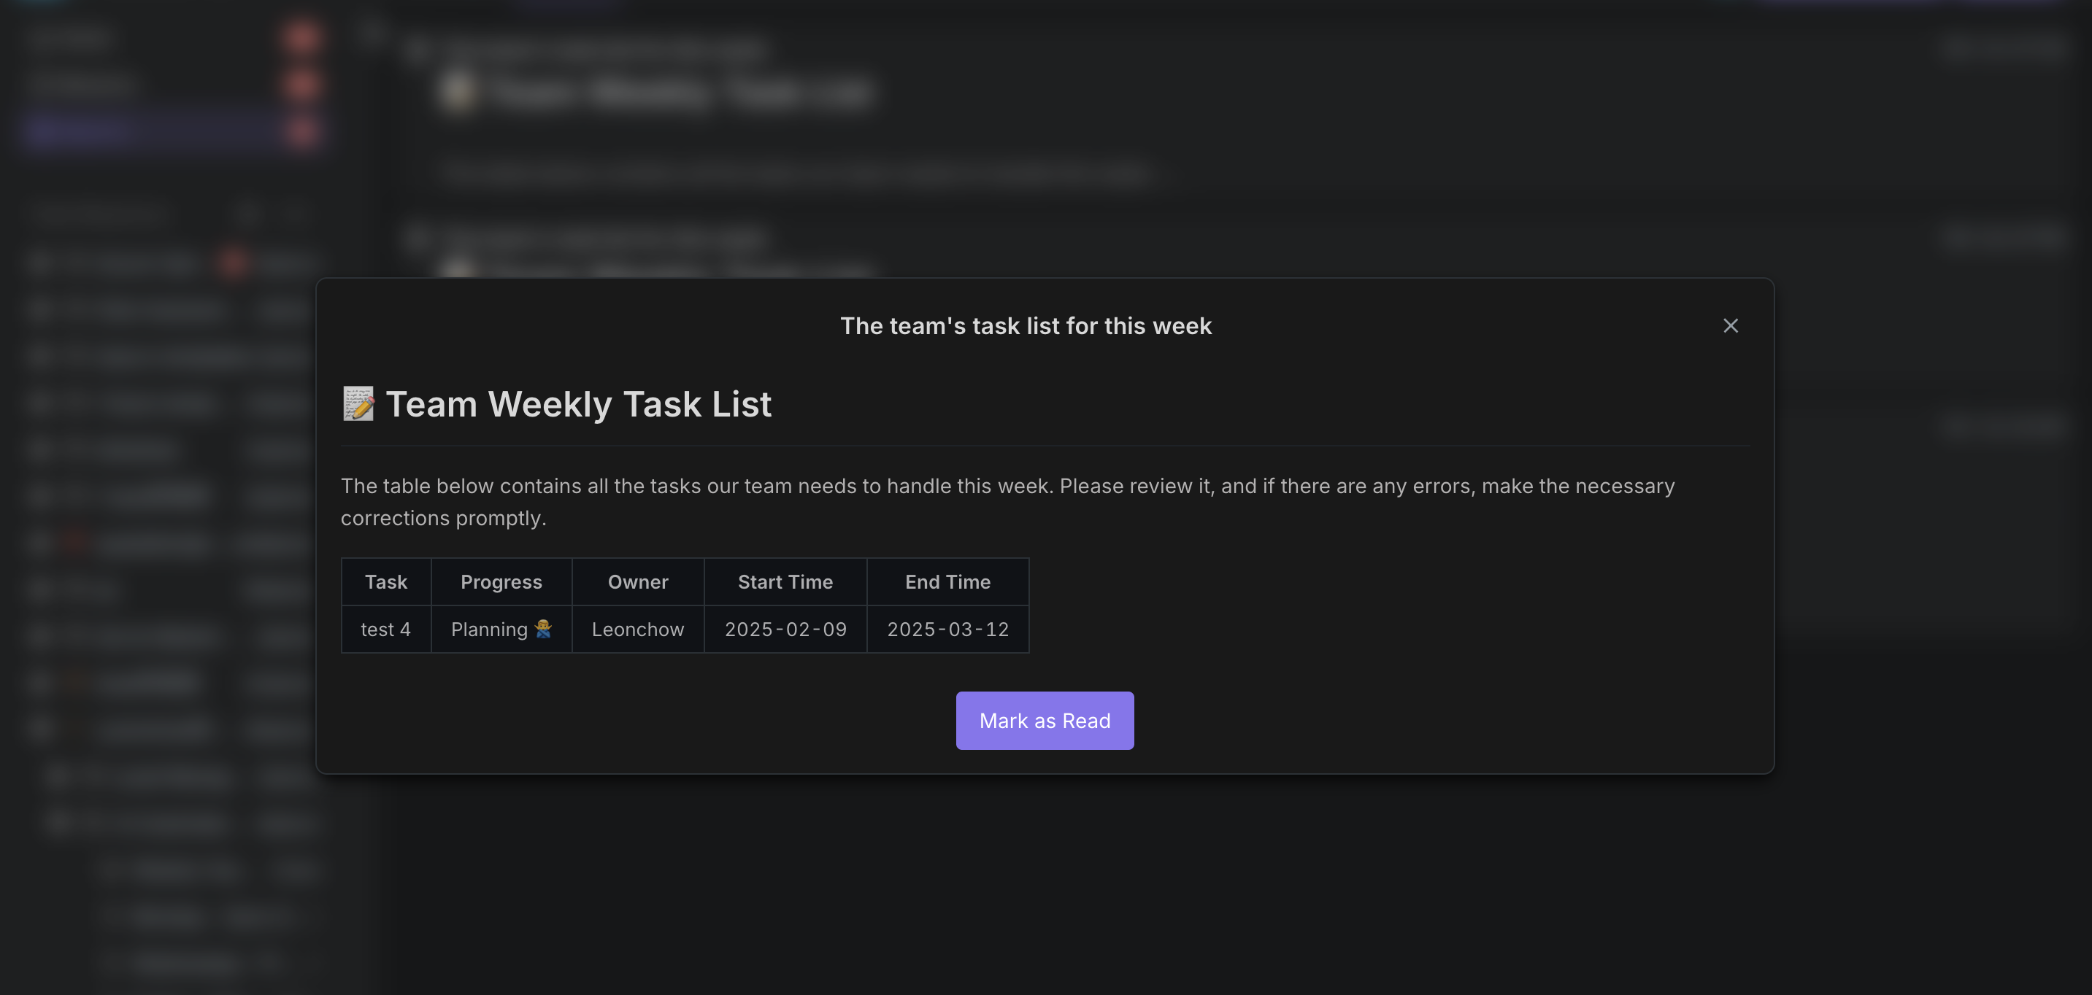Select the start date 2025-02-09
The image size is (2092, 995).
[x=785, y=629]
